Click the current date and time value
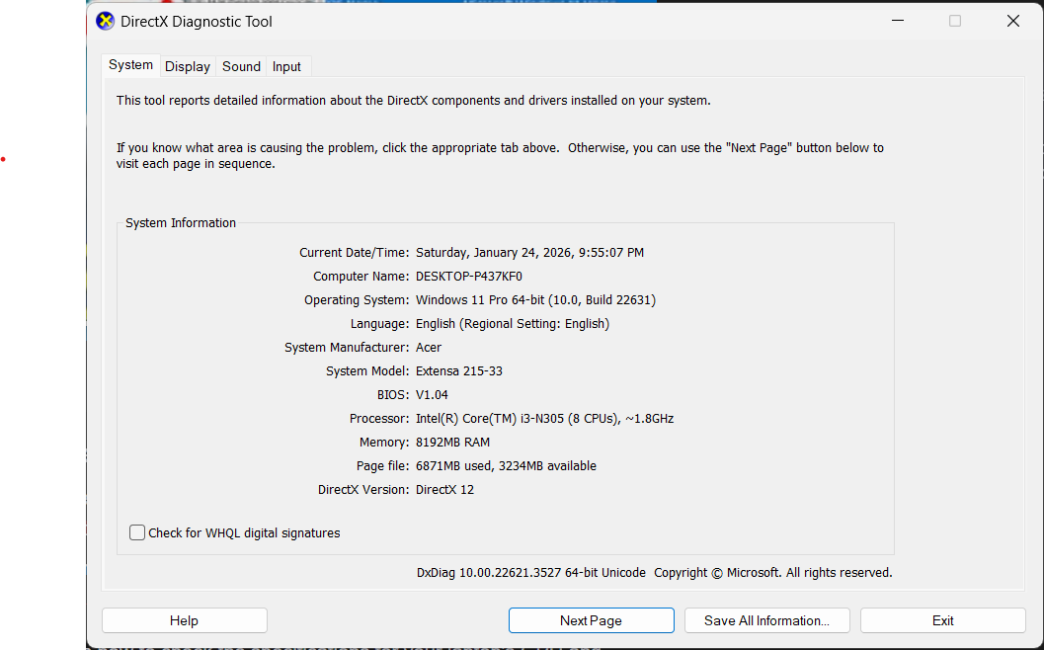Viewport: 1044px width, 650px height. click(x=529, y=253)
